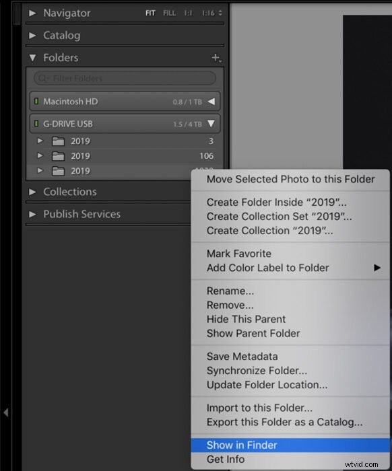Select the folder icon of 2019 with 106 photos

pos(59,156)
